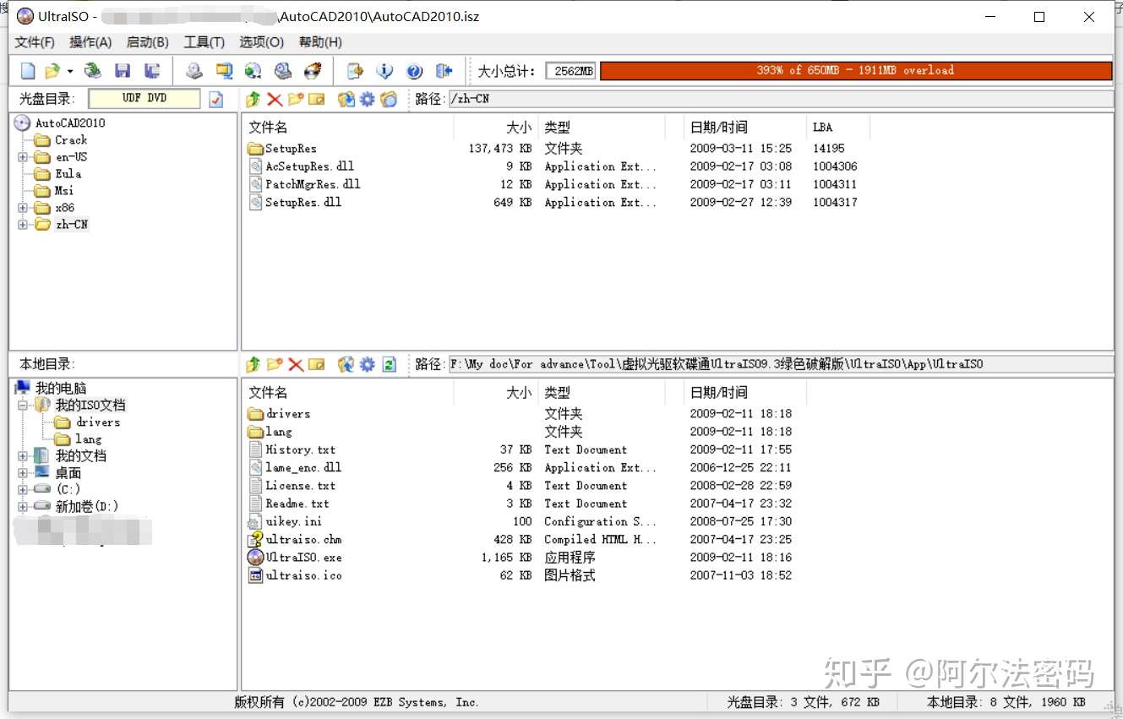
Task: Click the orange disc capacity overload bar
Action: point(855,71)
